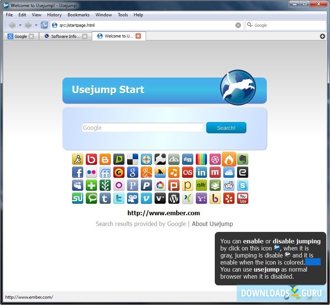Close the Google tab
The height and width of the screenshot is (305, 330).
pos(31,36)
